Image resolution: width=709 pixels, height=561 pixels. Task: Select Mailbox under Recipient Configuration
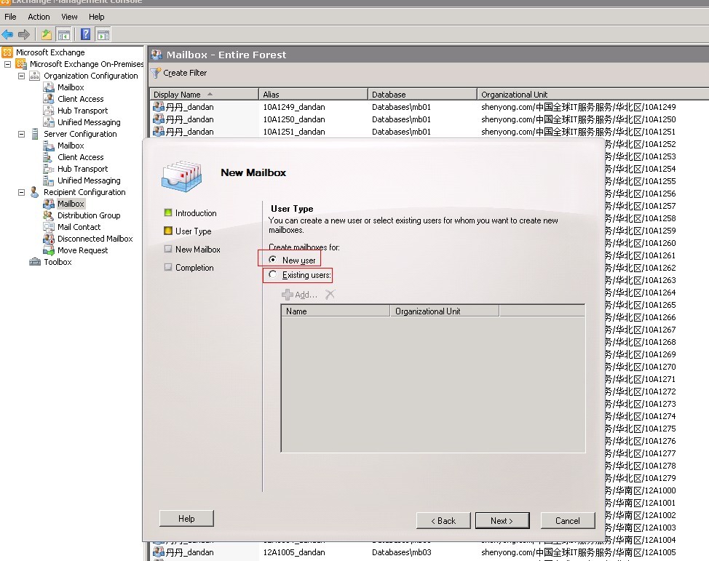71,204
